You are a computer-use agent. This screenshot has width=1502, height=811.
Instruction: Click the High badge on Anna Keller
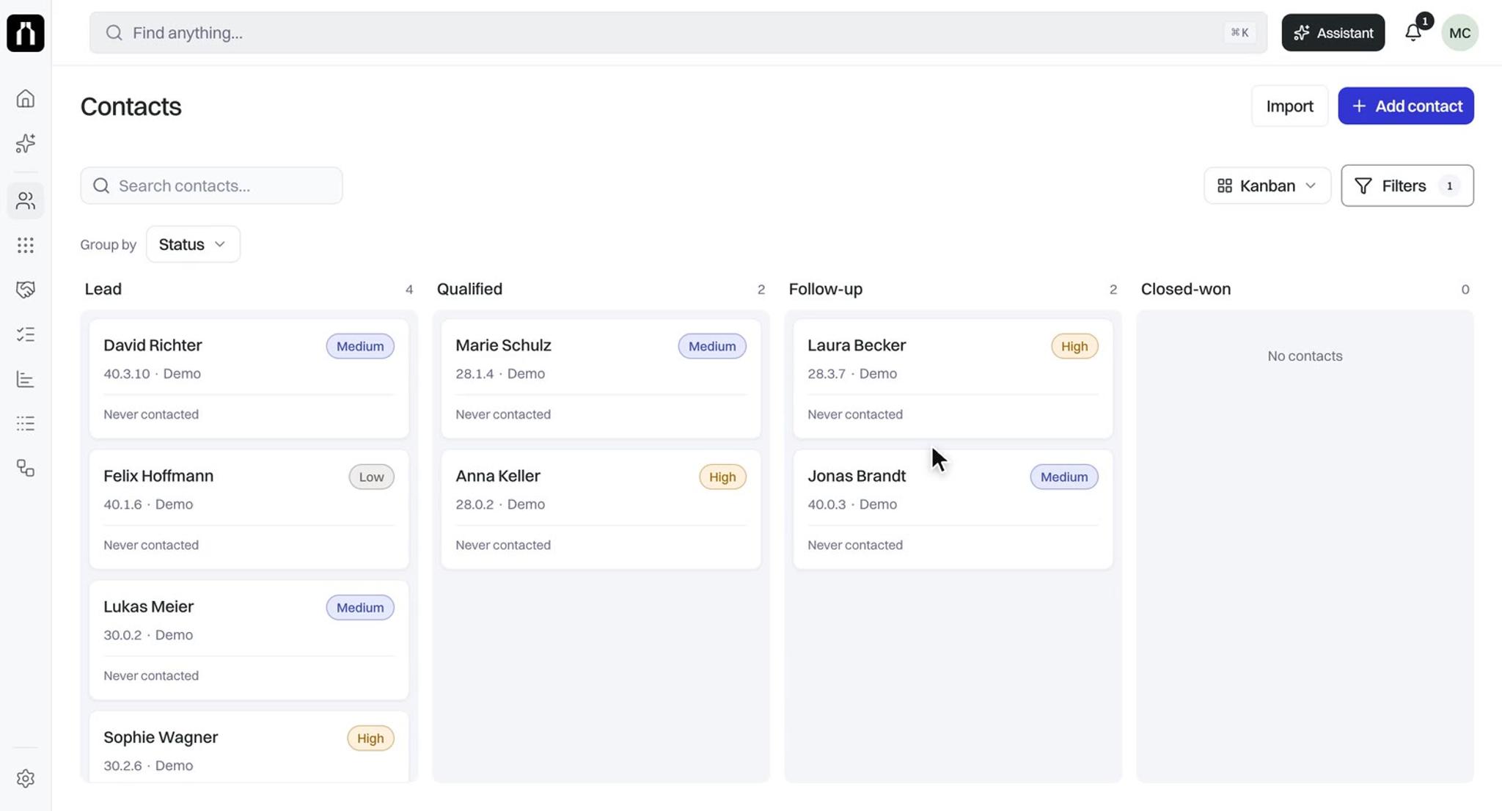(722, 477)
